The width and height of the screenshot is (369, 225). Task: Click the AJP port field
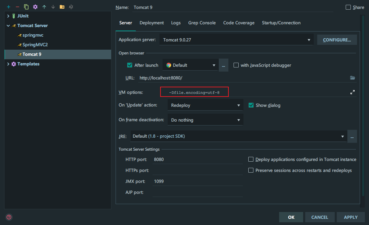tap(198, 192)
